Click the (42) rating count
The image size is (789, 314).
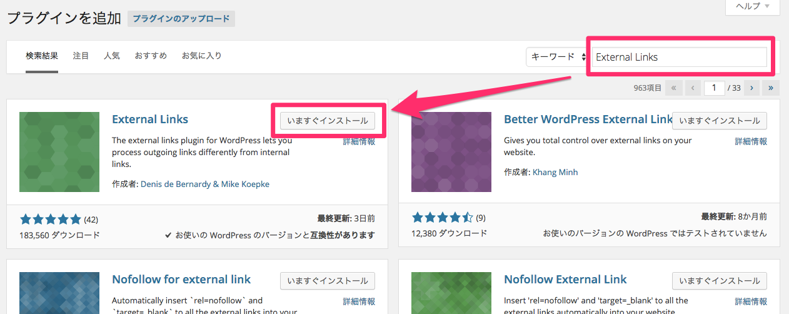(91, 220)
